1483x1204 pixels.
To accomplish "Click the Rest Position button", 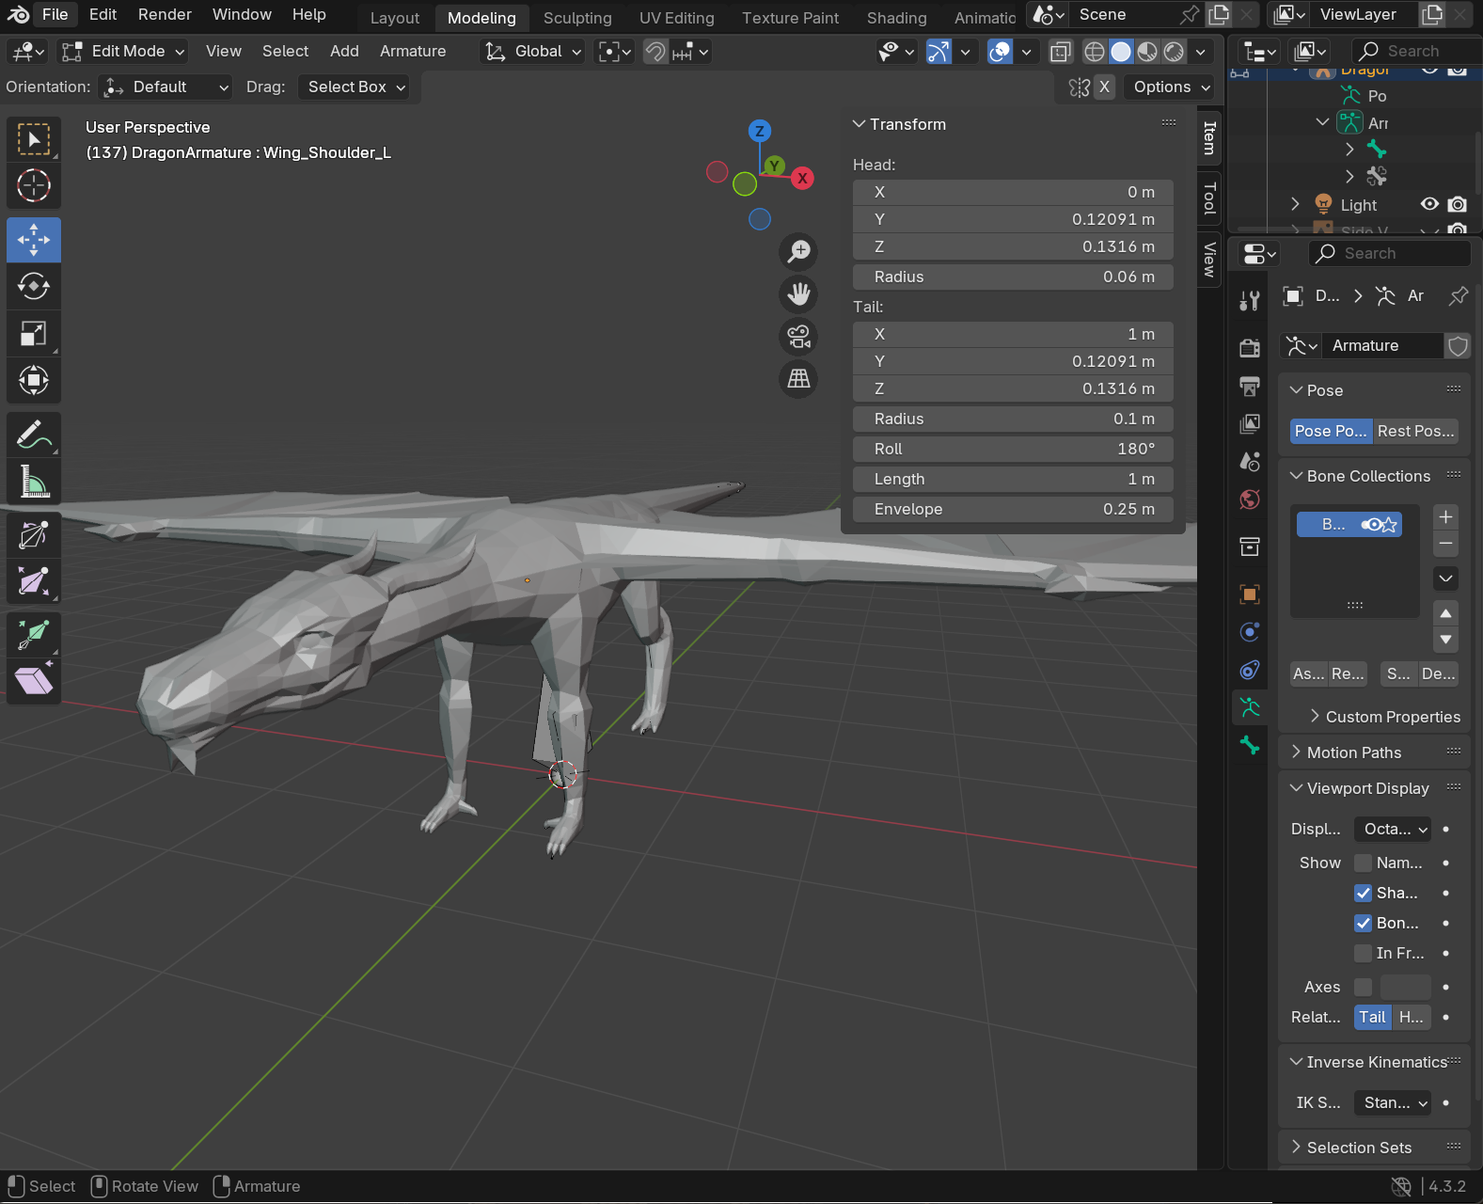I will click(x=1415, y=431).
